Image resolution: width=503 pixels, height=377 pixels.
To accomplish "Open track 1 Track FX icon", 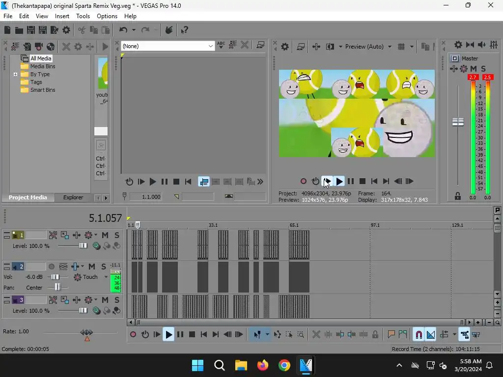I will point(88,235).
